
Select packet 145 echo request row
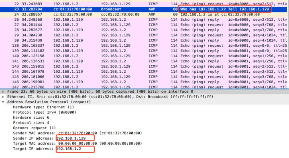(x=144, y=77)
